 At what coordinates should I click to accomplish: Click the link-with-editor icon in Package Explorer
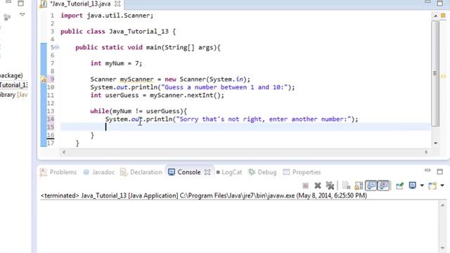pyautogui.click(x=7, y=17)
